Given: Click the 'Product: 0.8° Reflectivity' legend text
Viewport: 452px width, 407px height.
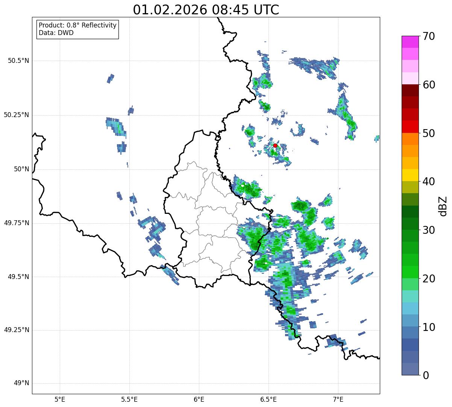Looking at the screenshot, I should 78,25.
